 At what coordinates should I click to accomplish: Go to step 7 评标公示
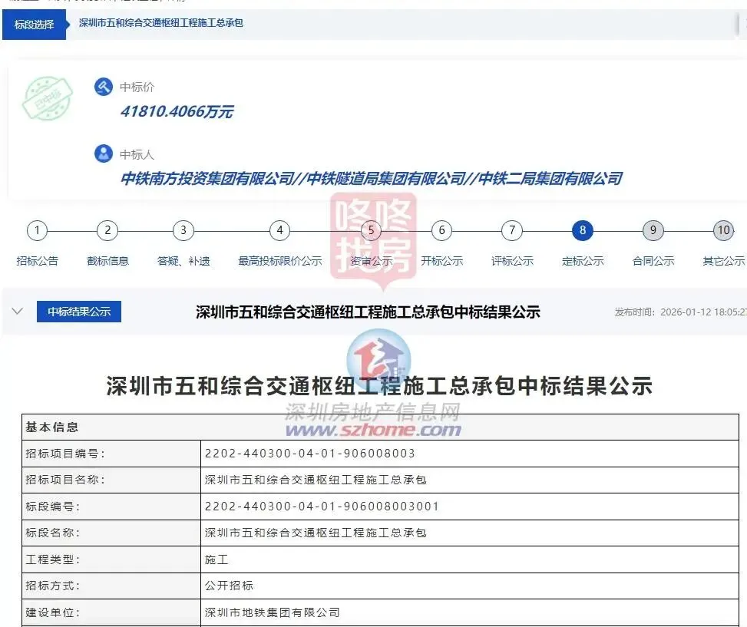pos(512,230)
